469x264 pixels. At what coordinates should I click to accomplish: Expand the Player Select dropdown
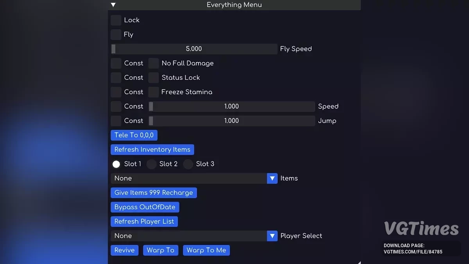point(272,236)
